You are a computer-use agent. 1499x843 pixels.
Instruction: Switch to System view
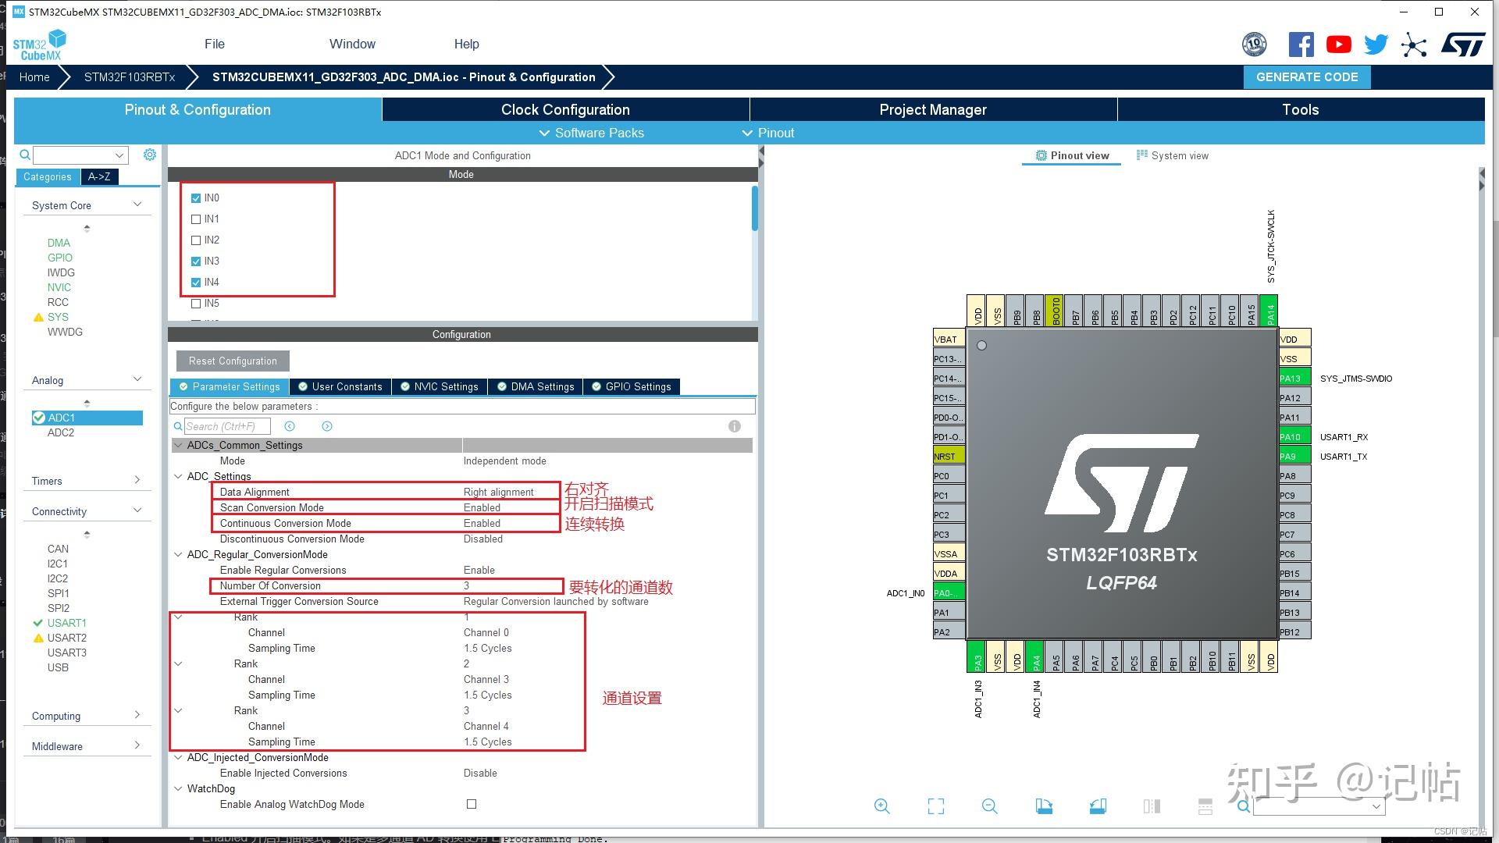coord(1173,155)
